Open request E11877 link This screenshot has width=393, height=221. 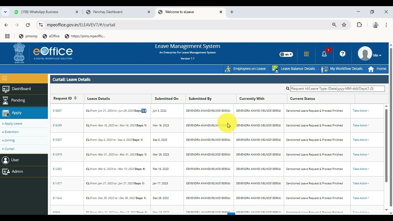click(x=57, y=183)
